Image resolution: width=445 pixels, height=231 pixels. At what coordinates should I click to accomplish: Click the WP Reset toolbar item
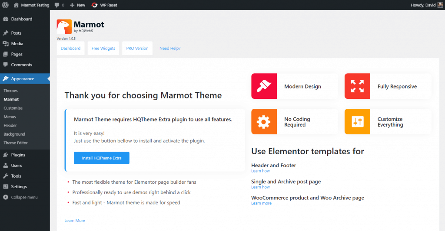click(104, 5)
